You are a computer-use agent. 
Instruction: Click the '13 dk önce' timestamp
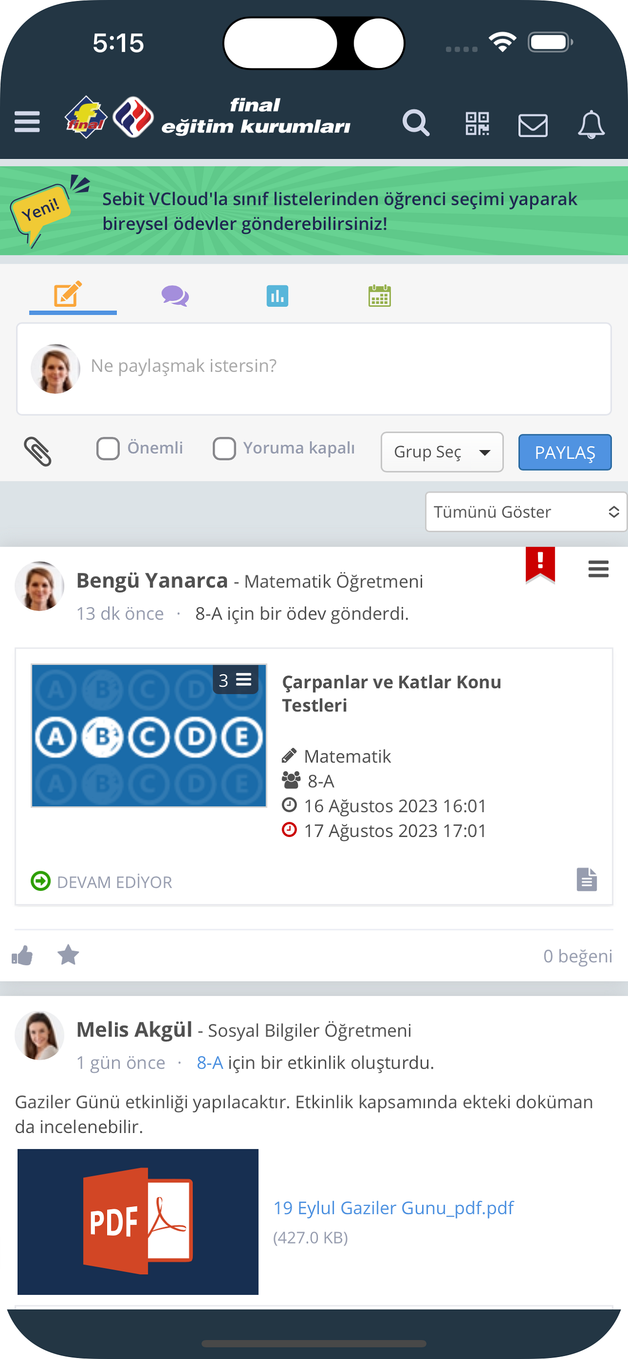click(x=120, y=613)
